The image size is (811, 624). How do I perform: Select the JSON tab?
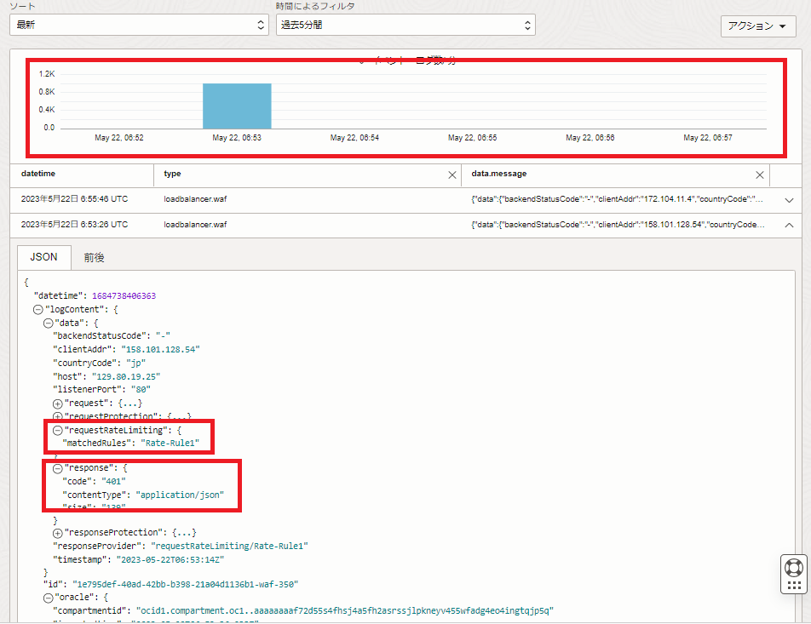(43, 257)
